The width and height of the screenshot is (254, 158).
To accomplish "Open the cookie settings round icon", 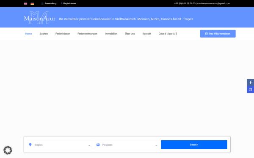I will click(8, 150).
